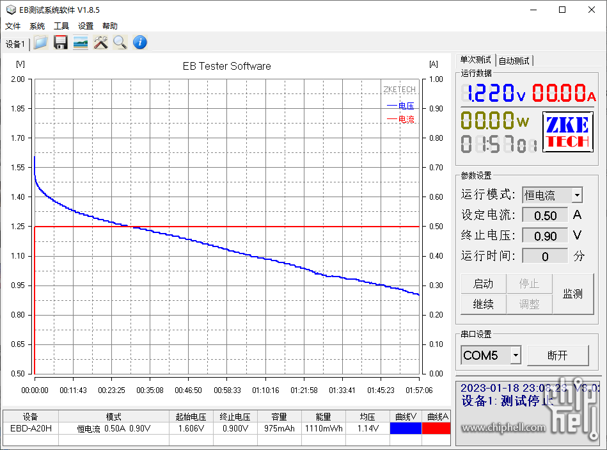Expand the COM5 serial port dropdown
Screen dimensions: 607x450
516,355
